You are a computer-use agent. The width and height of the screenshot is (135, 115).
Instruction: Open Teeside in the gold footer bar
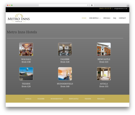pos(88,99)
